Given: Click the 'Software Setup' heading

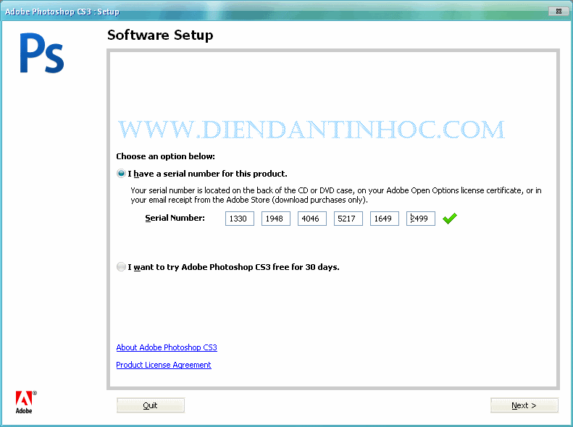Looking at the screenshot, I should point(160,35).
